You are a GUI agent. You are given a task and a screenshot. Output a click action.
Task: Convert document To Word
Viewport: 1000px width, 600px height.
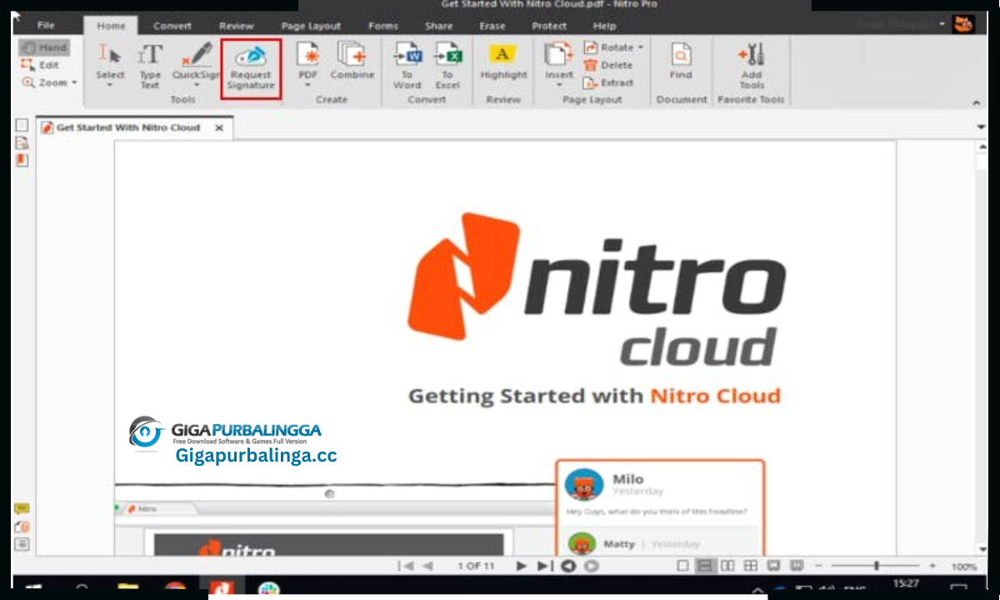[x=407, y=67]
